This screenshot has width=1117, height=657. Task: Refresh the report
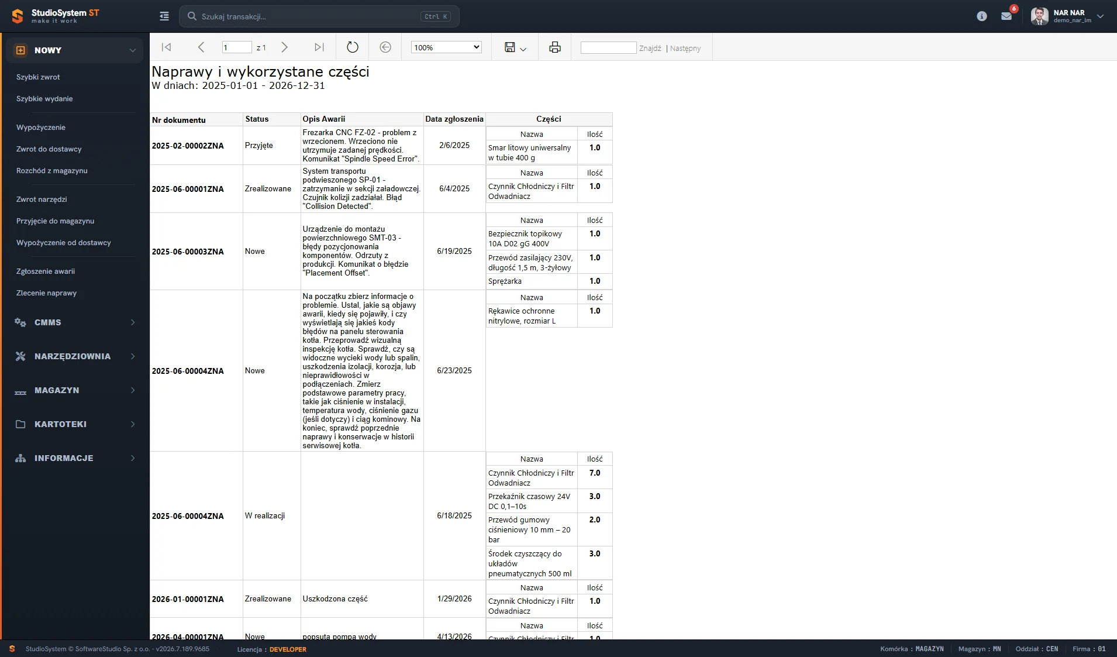coord(353,47)
